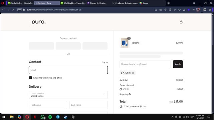The width and height of the screenshot is (214, 120).
Task: Go back with browser back arrow
Action: coord(3,10)
